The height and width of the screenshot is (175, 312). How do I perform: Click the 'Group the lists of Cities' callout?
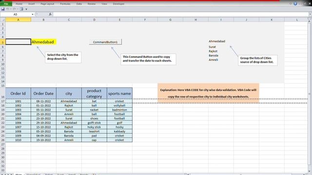(258, 60)
